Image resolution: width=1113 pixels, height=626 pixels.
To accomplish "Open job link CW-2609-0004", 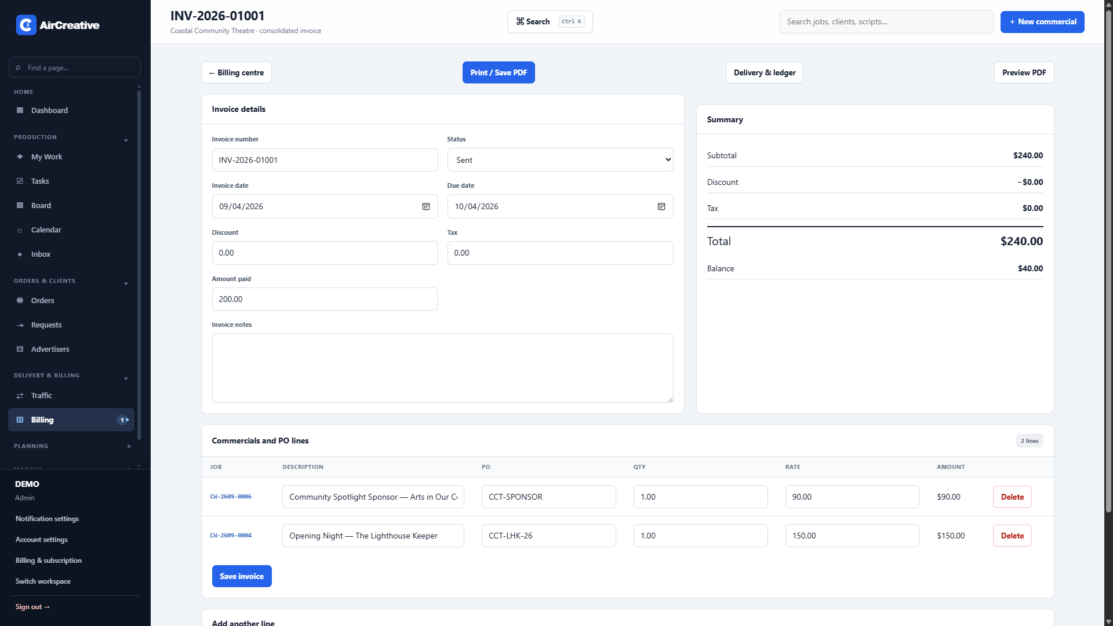I will (231, 536).
